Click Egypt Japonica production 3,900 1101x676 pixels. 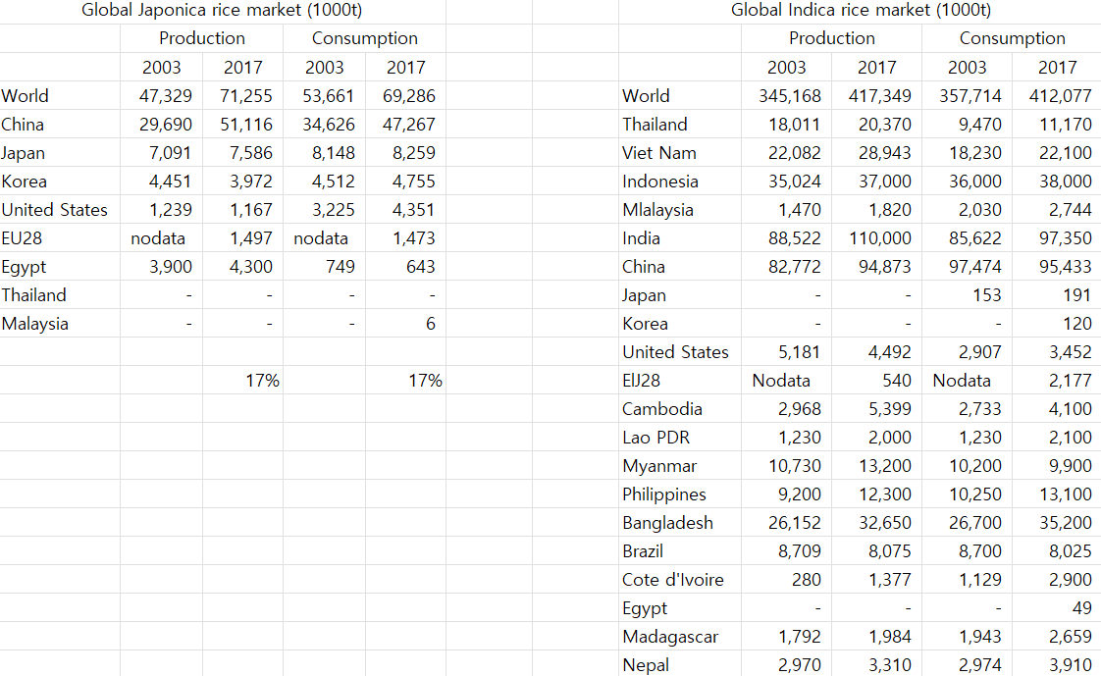(x=170, y=267)
